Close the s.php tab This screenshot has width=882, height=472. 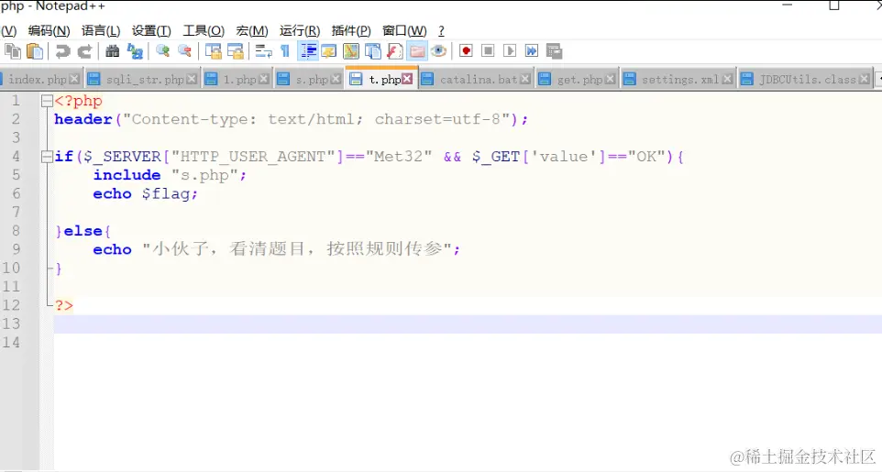coord(336,80)
